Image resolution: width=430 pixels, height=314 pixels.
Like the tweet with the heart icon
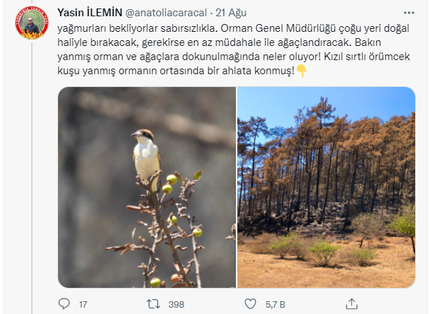[x=250, y=304]
